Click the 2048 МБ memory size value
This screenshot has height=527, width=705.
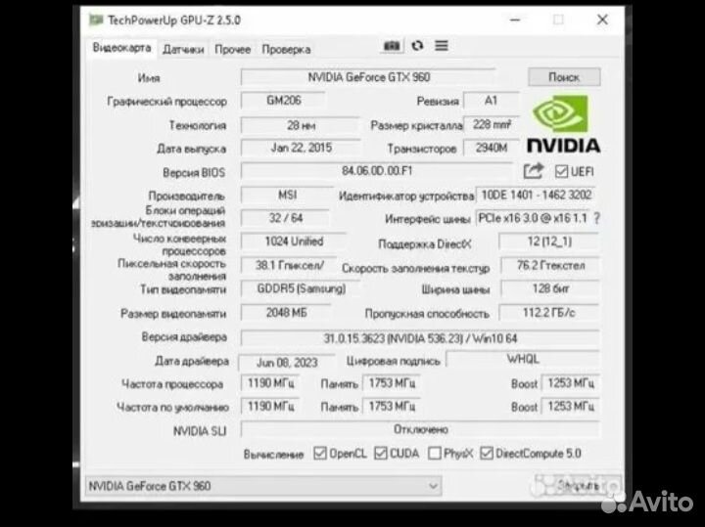pos(286,313)
